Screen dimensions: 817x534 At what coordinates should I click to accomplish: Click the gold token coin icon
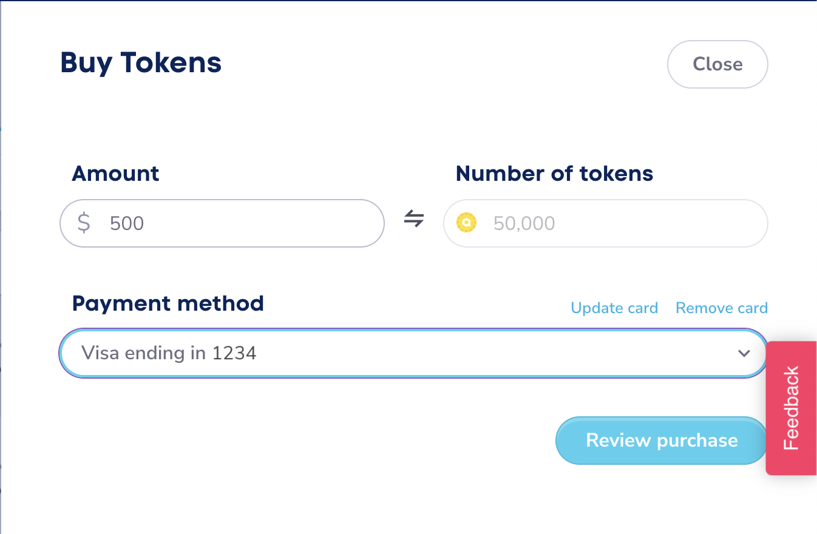(466, 223)
